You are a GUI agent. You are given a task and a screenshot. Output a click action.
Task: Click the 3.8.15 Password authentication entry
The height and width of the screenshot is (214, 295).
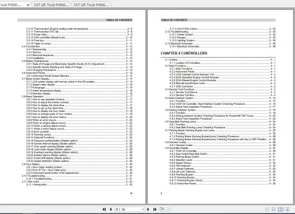tap(79, 141)
